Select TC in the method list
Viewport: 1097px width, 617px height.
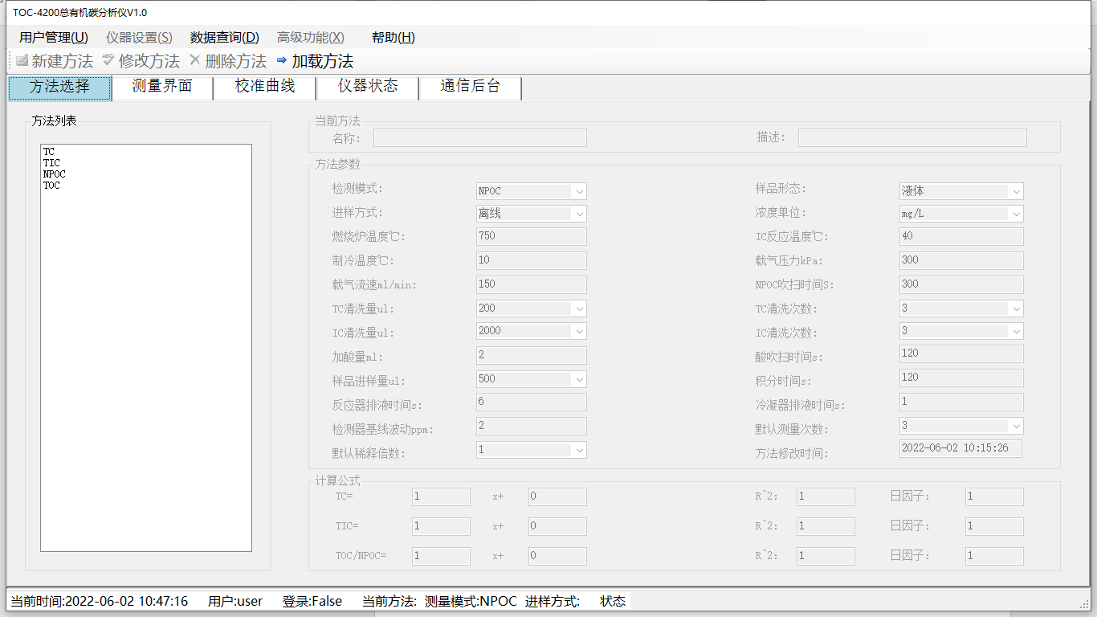click(49, 152)
